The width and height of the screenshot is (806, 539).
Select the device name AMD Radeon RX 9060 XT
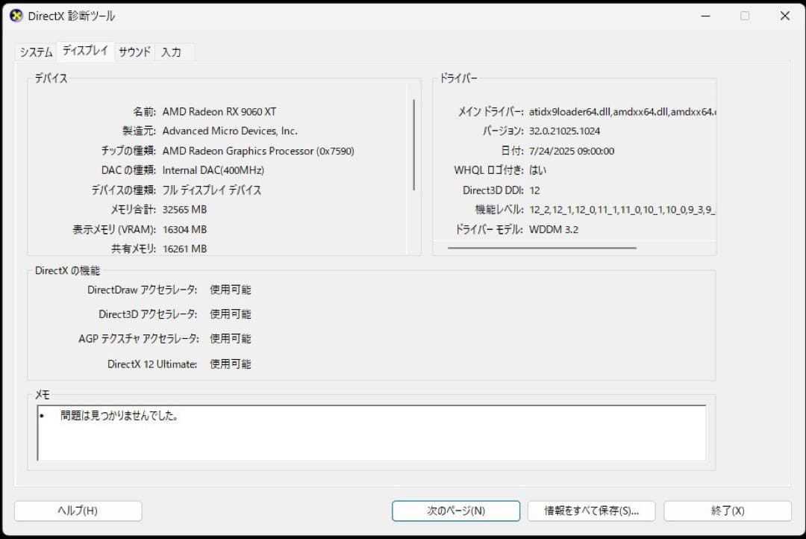[x=219, y=110]
